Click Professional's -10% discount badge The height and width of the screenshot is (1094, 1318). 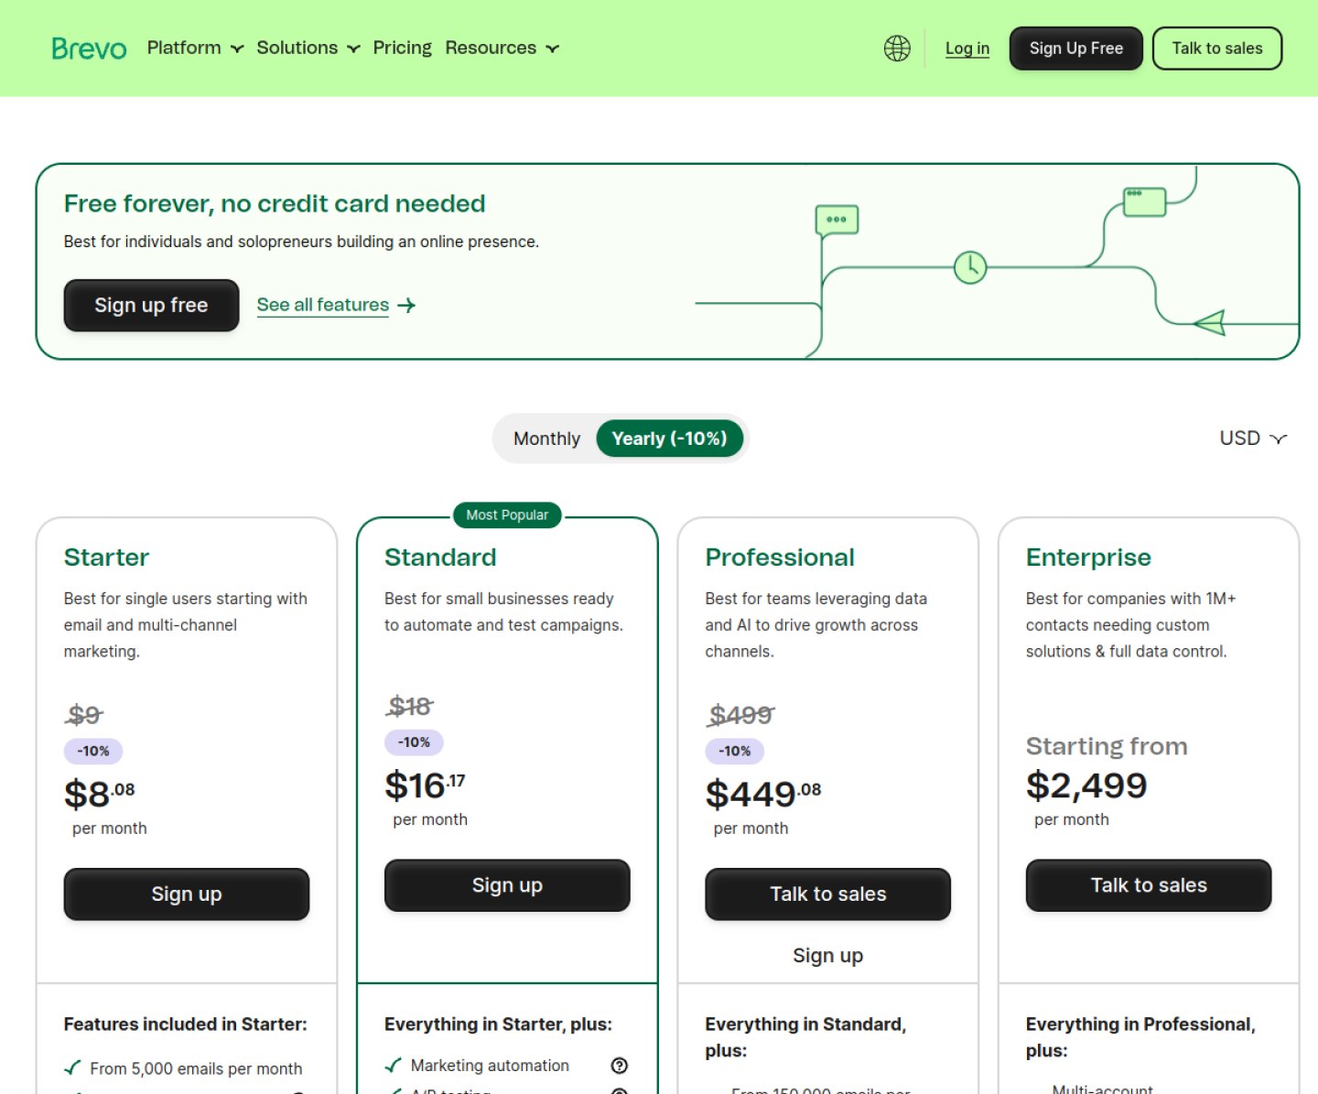click(x=734, y=751)
